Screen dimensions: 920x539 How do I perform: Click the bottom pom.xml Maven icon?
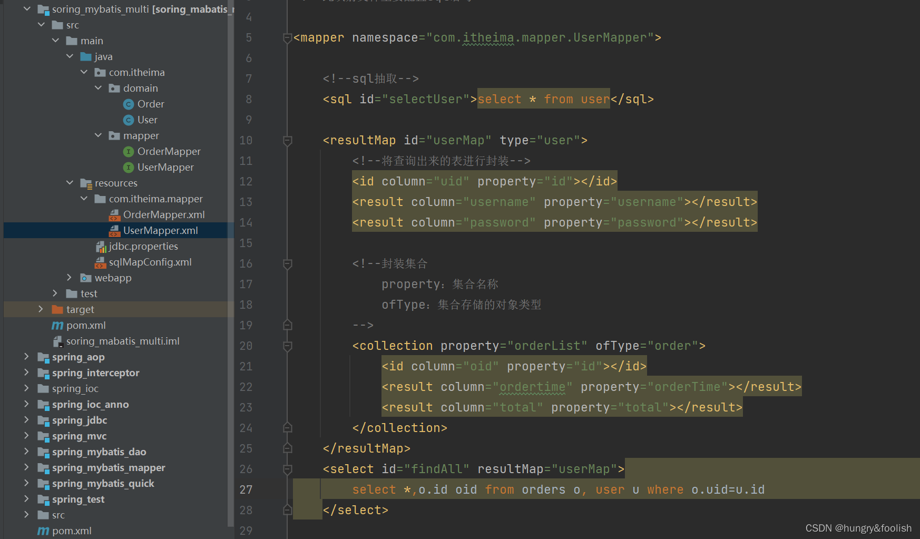43,531
